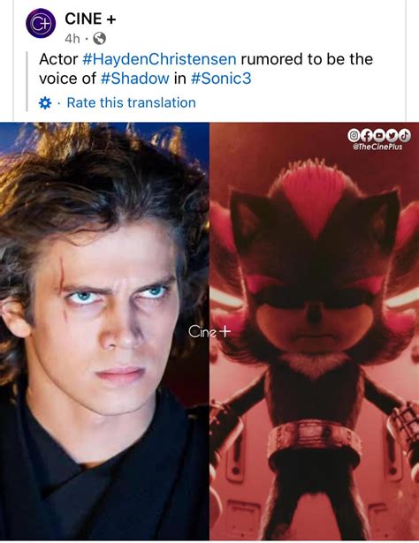
Task: Open the CINE + page name
Action: 90,19
